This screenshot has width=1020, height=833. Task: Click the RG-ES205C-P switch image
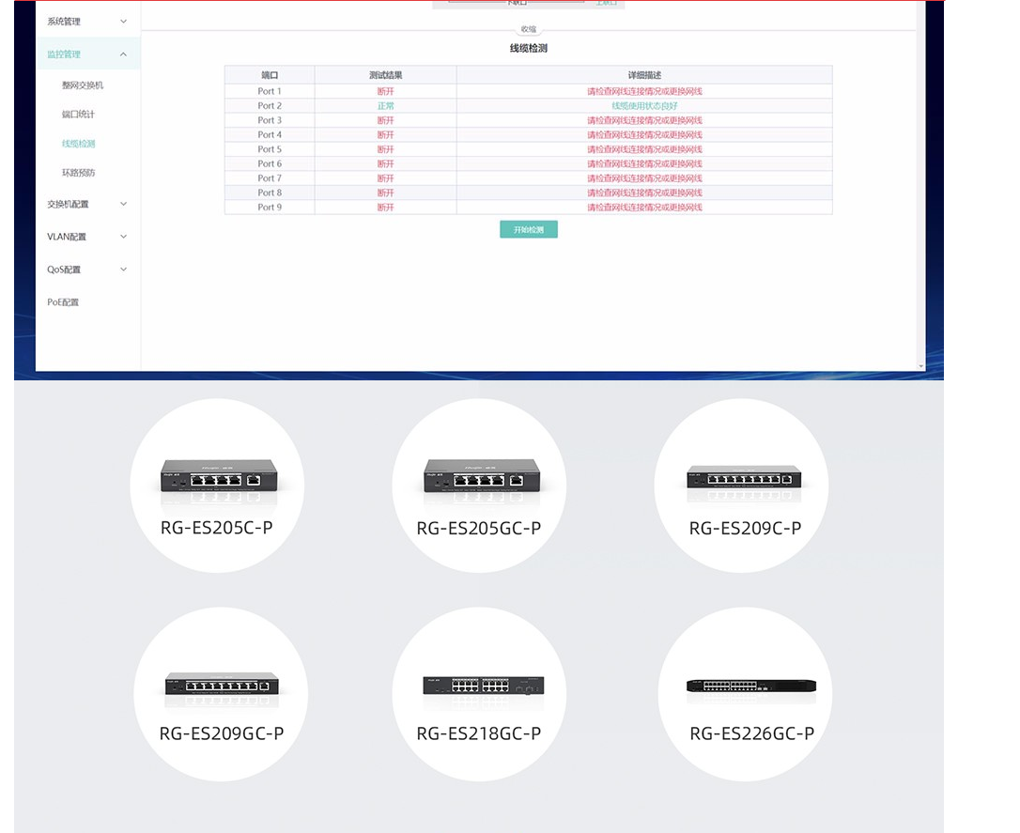pyautogui.click(x=218, y=477)
